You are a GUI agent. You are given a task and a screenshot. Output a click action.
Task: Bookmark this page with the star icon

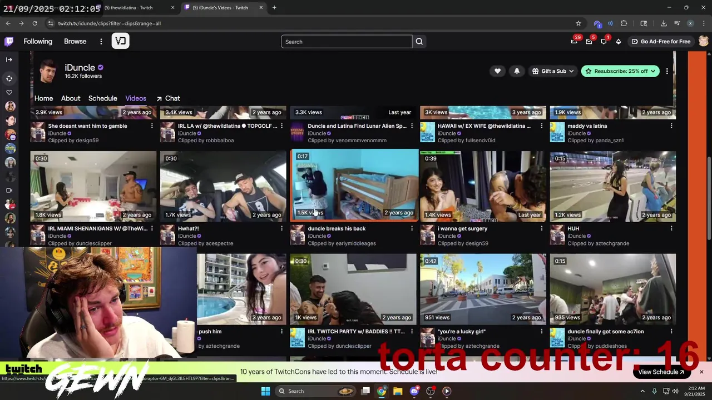(578, 23)
